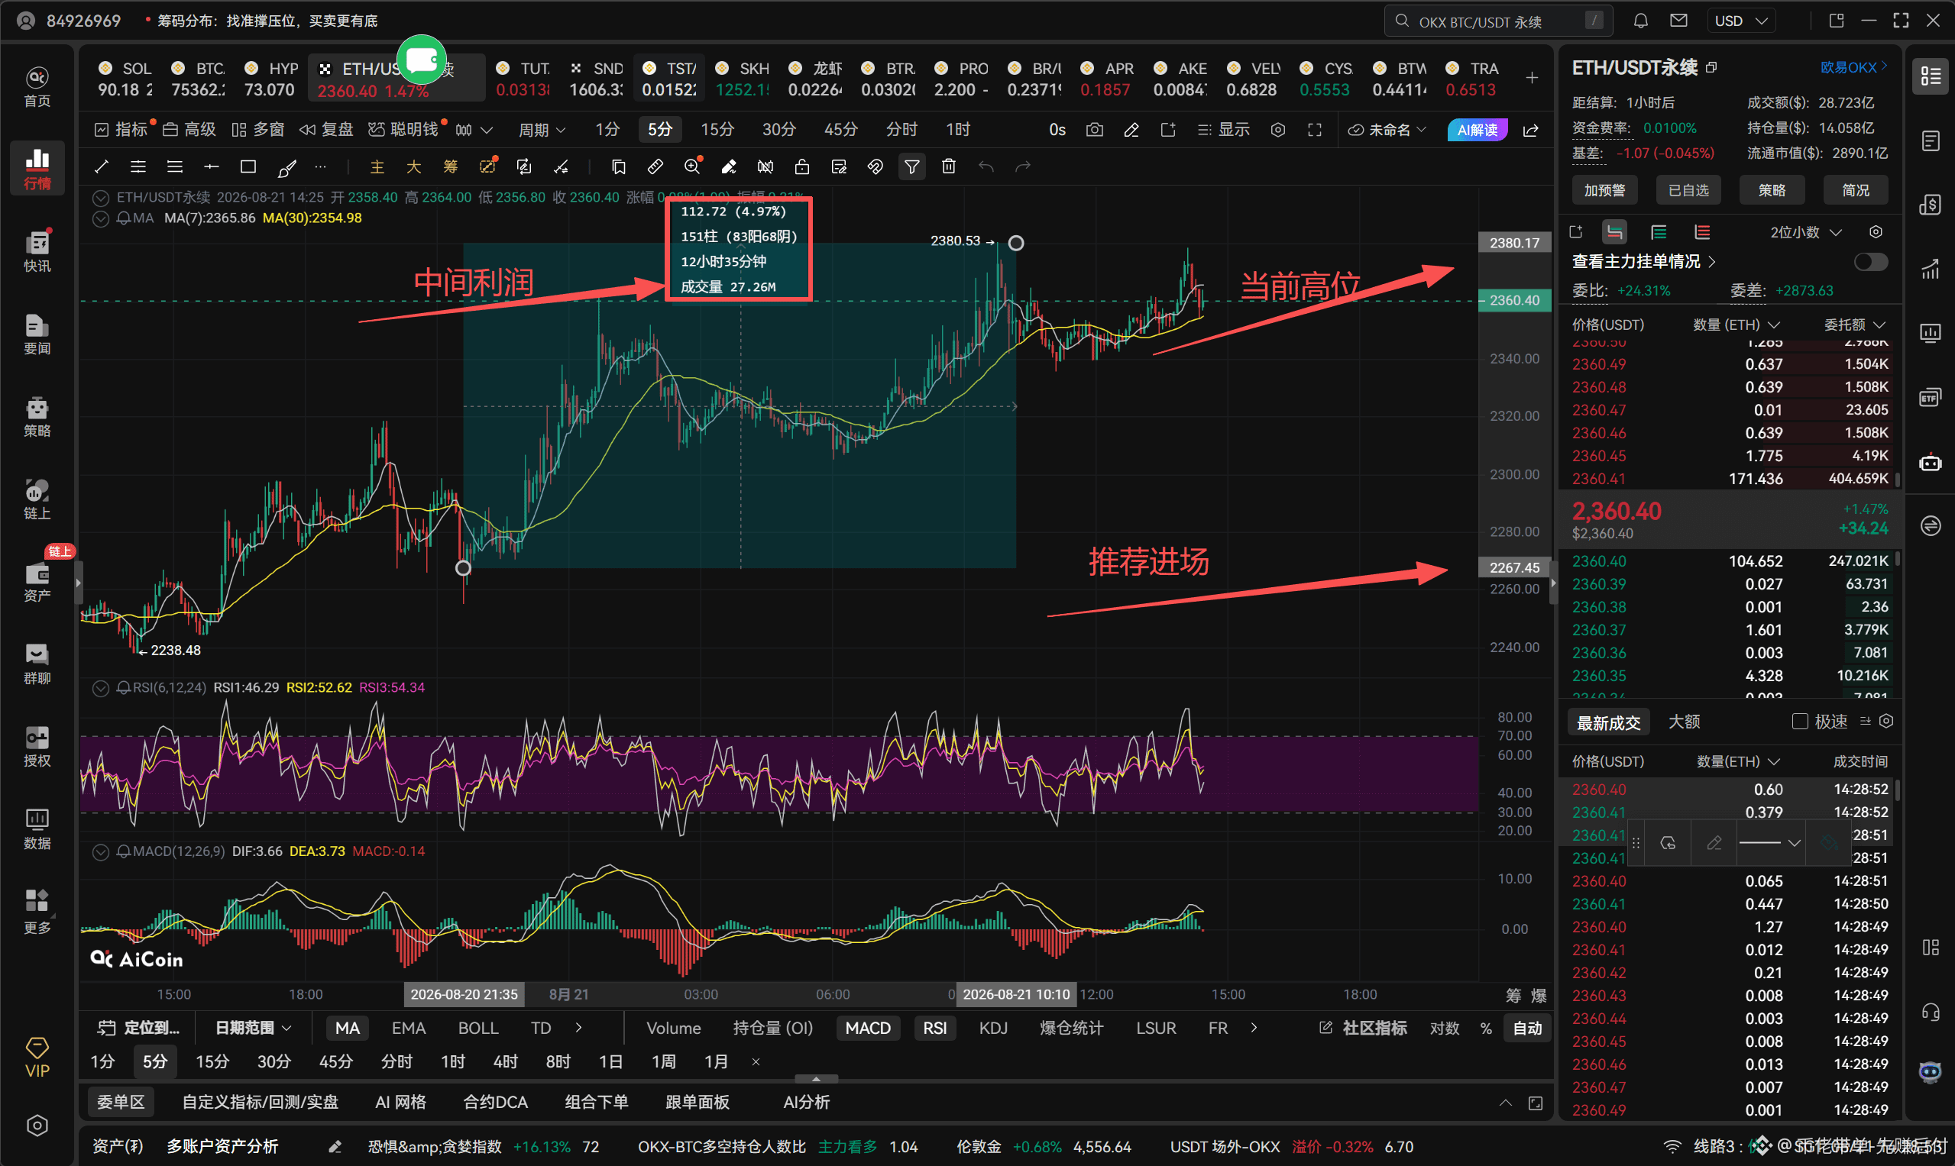Viewport: 1955px width, 1166px height.
Task: Toggle 查看主力挂单情况 switch
Action: coord(1870,262)
